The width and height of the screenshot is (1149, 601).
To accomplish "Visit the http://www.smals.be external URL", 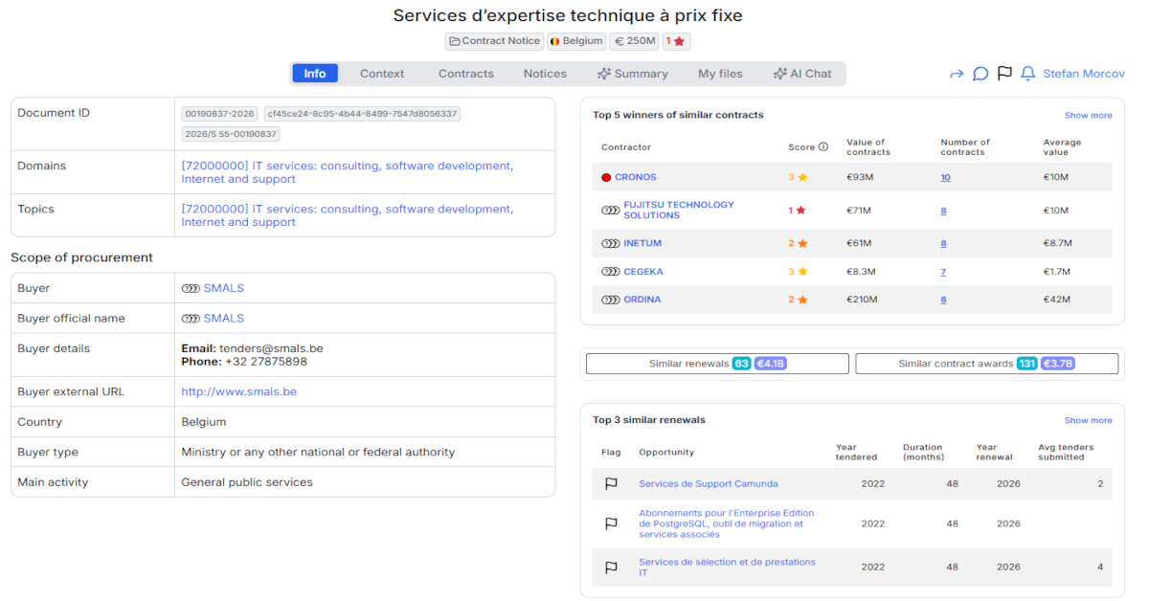I will point(237,391).
